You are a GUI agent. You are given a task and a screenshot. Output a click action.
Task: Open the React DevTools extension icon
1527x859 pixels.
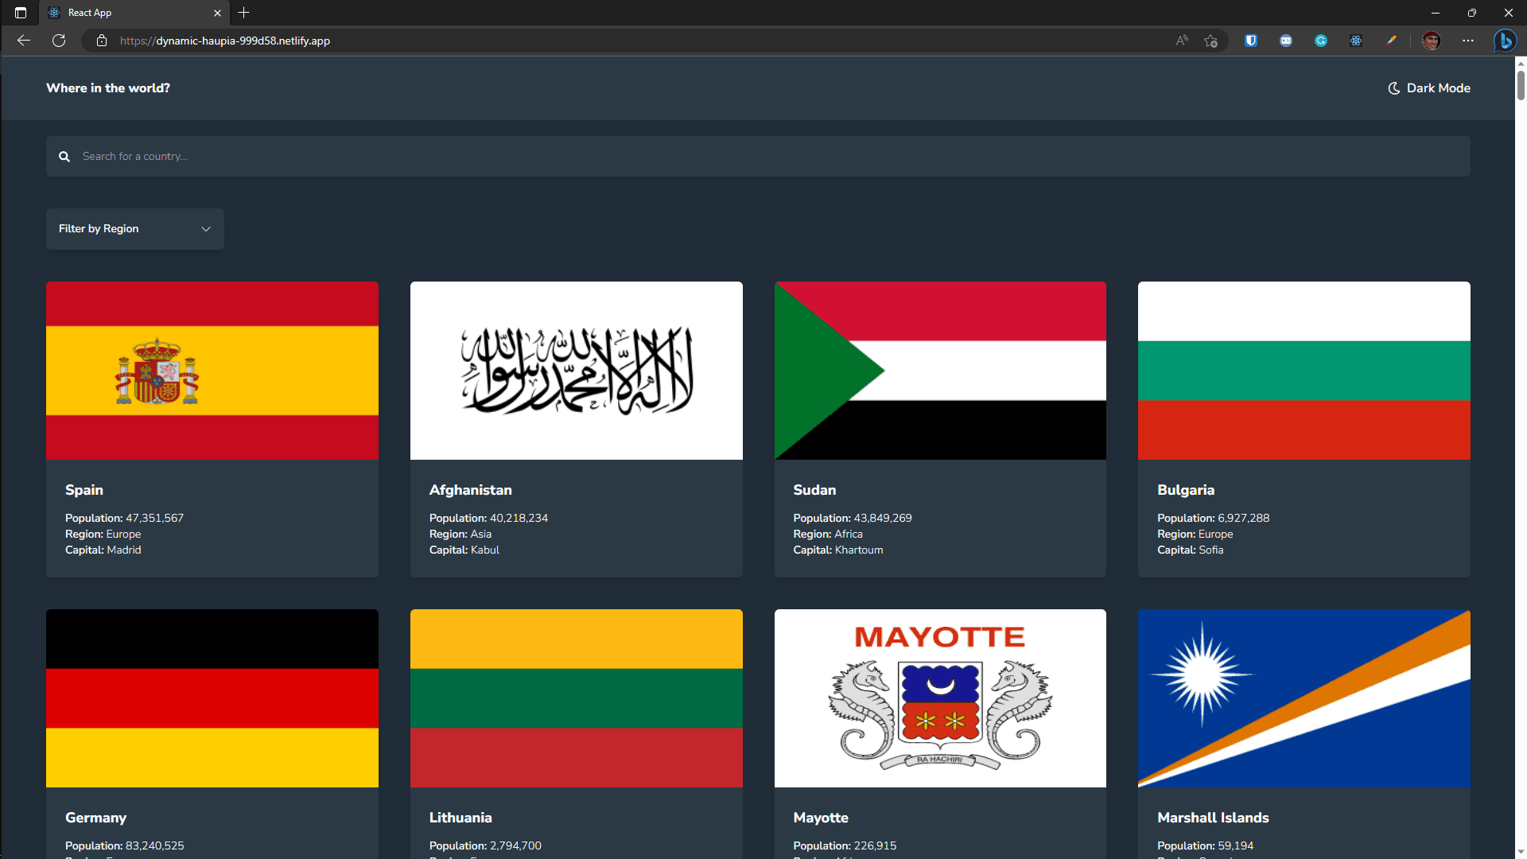(x=1356, y=41)
